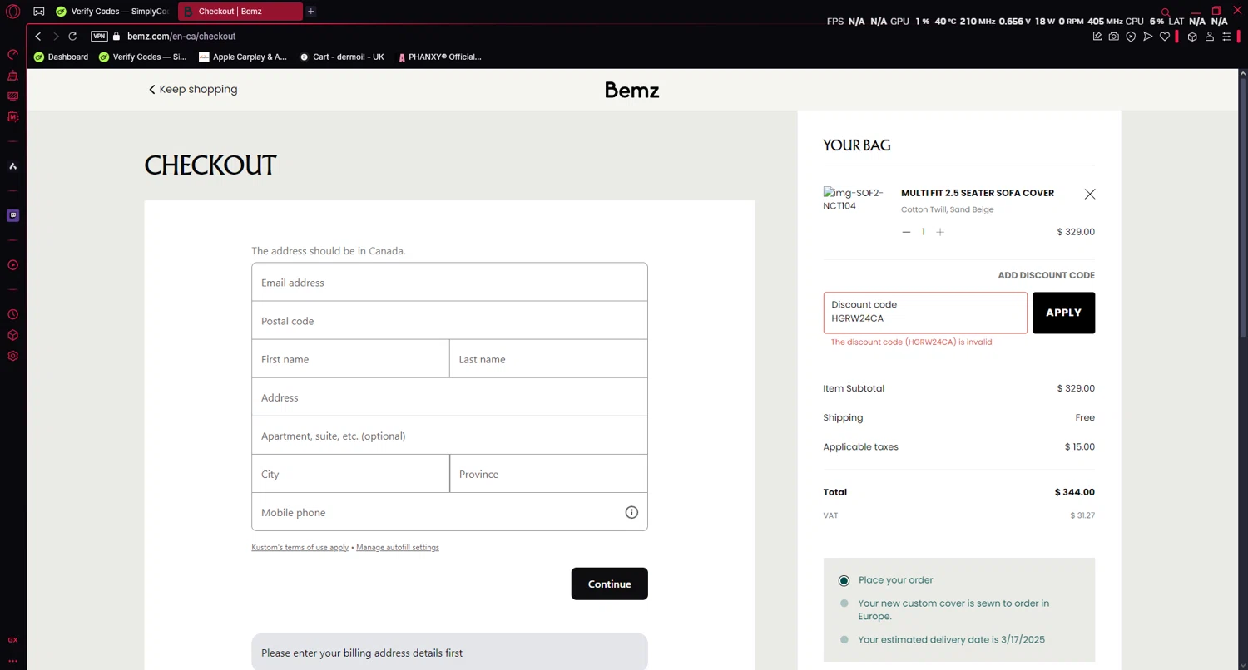Reload the checkout page
1248x670 pixels.
72,37
